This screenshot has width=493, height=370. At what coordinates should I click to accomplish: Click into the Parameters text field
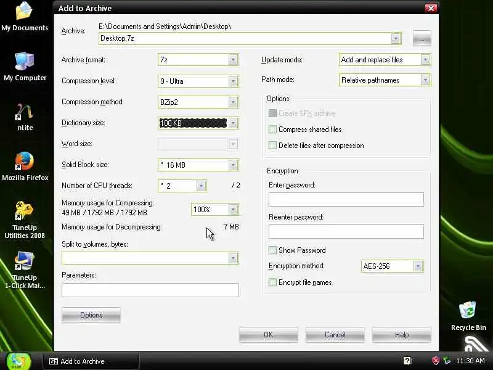click(150, 290)
